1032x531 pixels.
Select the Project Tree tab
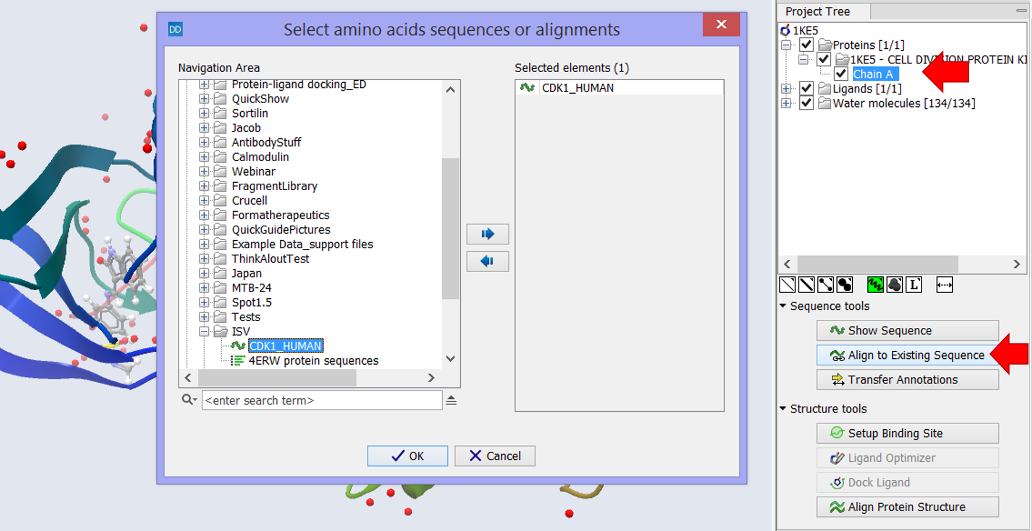click(817, 11)
